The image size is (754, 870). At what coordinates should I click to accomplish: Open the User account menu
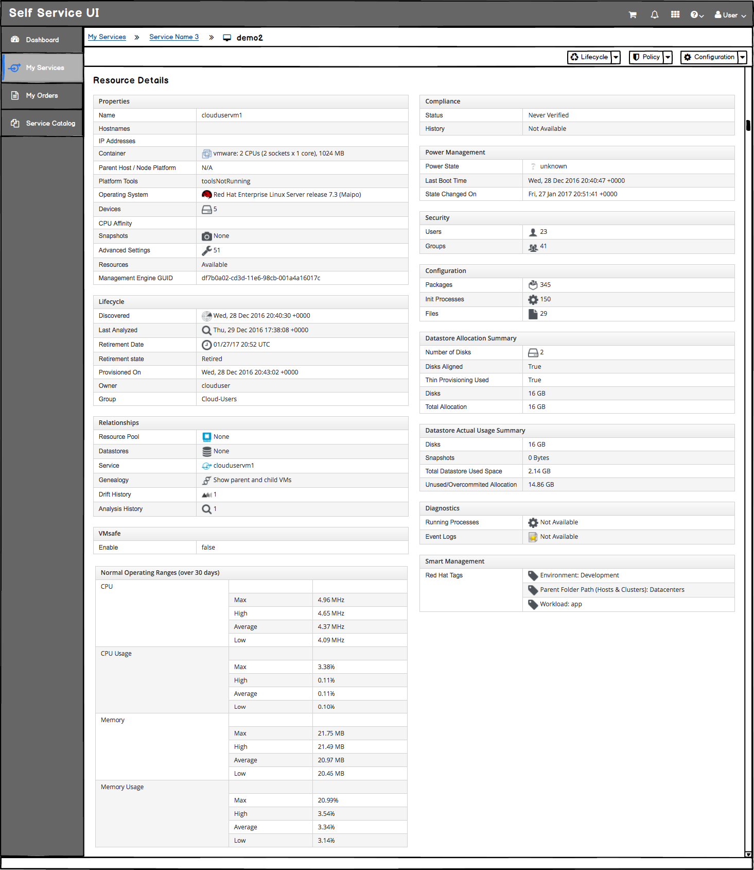[x=730, y=15]
